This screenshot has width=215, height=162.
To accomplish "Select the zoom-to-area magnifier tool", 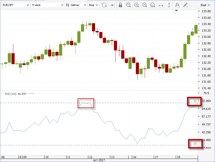I will [x=153, y=5].
